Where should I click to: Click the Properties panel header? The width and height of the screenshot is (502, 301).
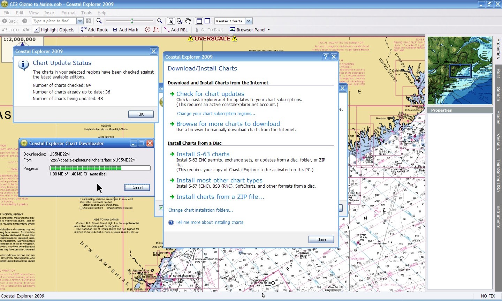coord(460,110)
